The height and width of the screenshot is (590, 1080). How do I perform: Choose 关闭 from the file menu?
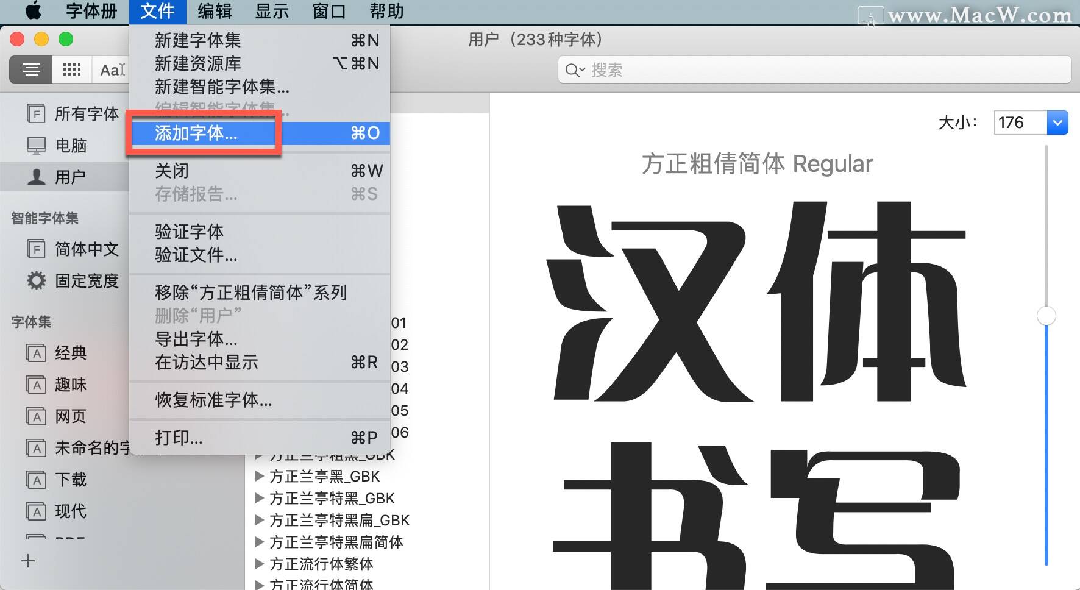(x=260, y=171)
